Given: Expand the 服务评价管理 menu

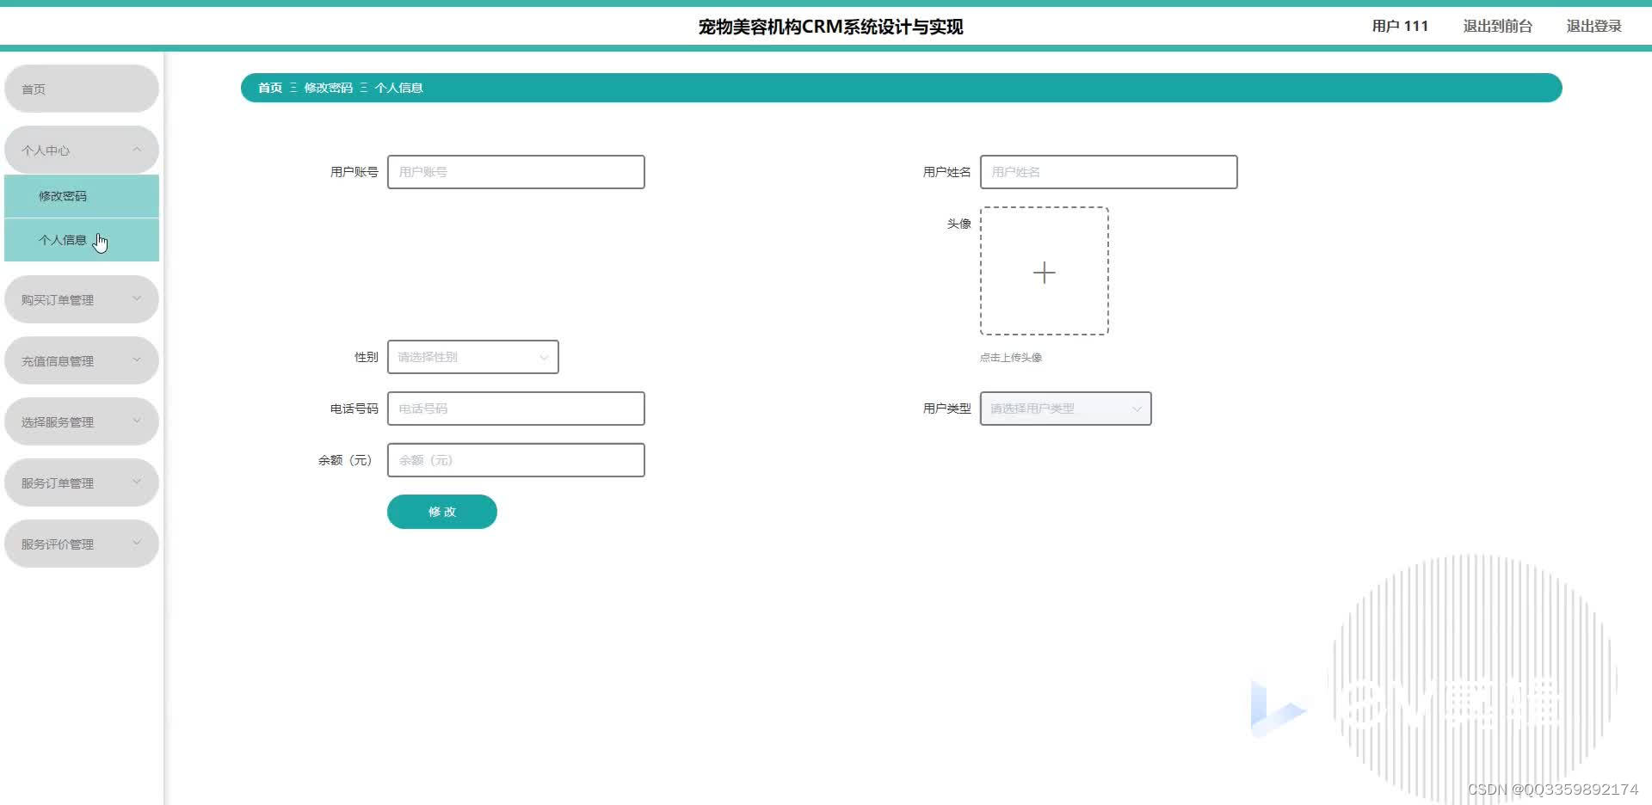Looking at the screenshot, I should 82,544.
